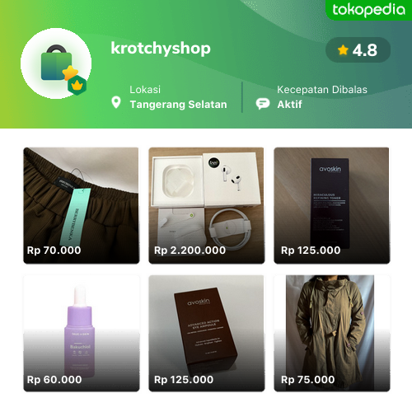Click the 4.8 rating badge

pos(358,50)
